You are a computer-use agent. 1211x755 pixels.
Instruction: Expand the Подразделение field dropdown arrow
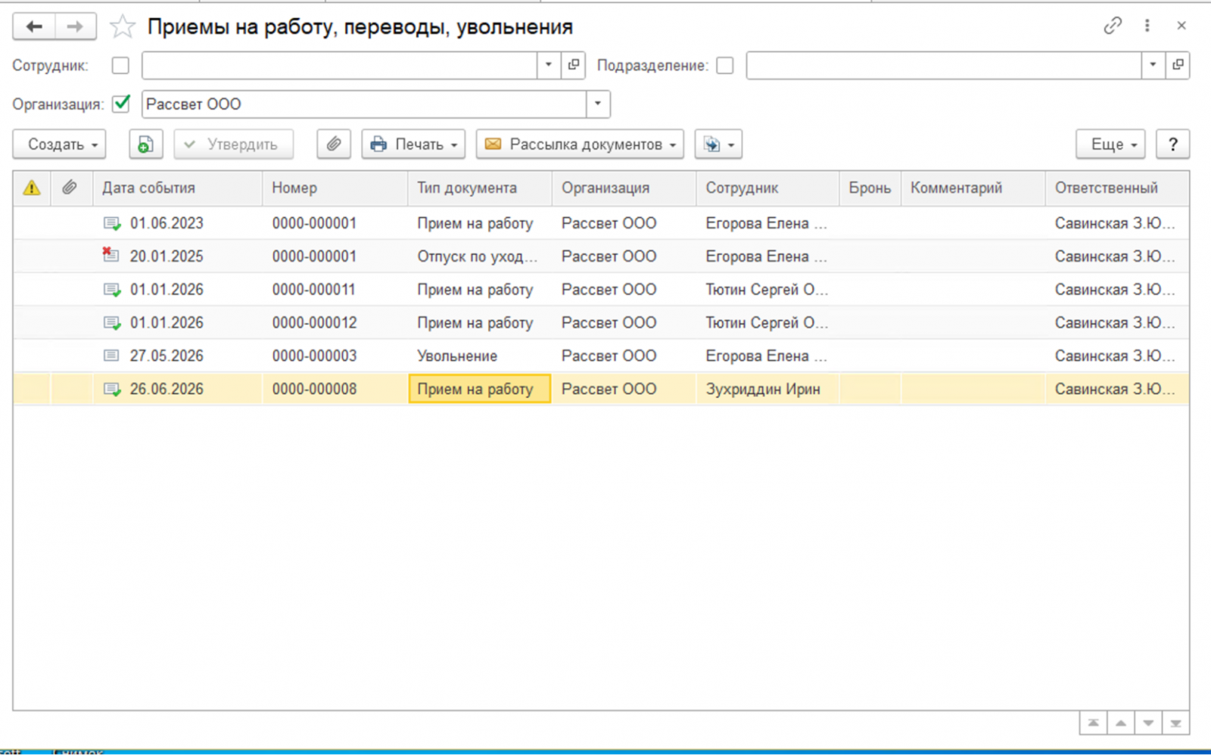(x=1153, y=65)
